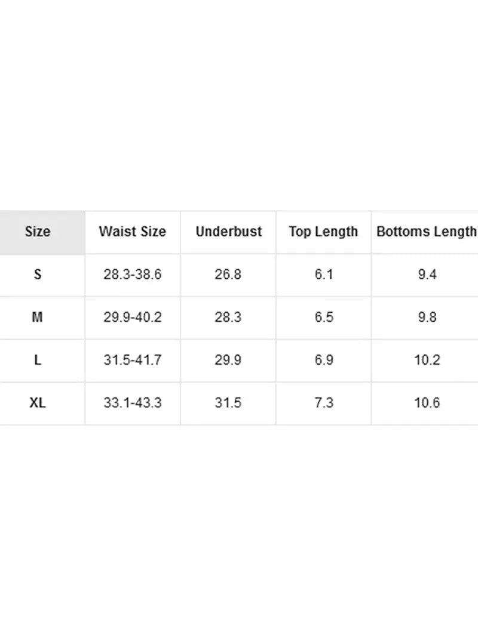478x637 pixels.
Task: Click the M size row label
Action: tap(38, 317)
